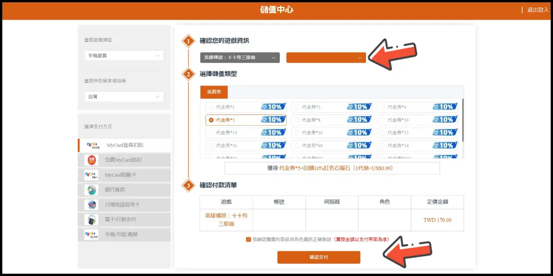Image resolution: width=553 pixels, height=276 pixels.
Task: Click the 10% badge on 代金券*50
Action: (445, 145)
